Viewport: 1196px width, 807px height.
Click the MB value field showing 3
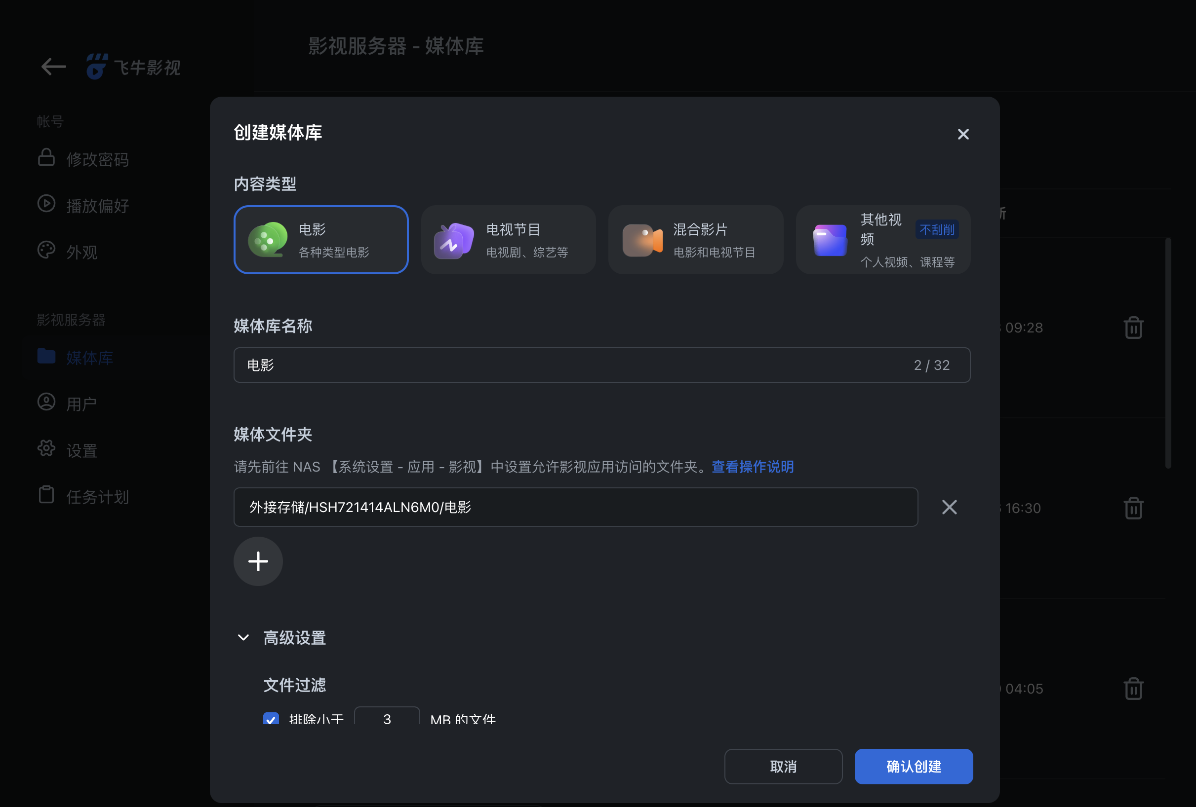[x=387, y=719]
